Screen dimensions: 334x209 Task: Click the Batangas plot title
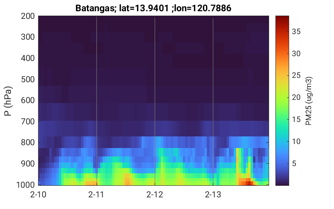point(153,8)
